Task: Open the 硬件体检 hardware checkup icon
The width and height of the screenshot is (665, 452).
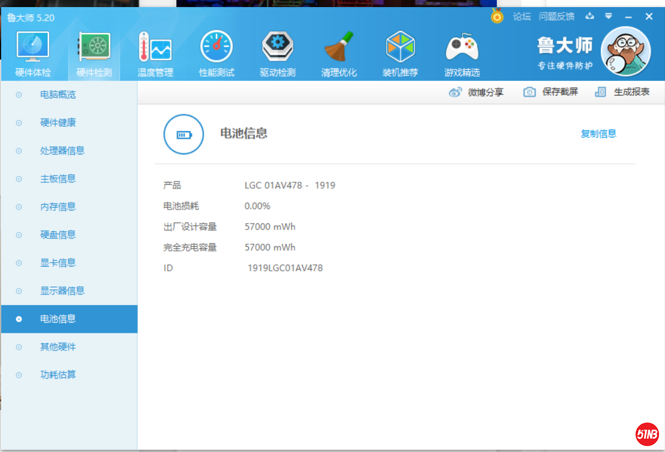Action: (33, 48)
